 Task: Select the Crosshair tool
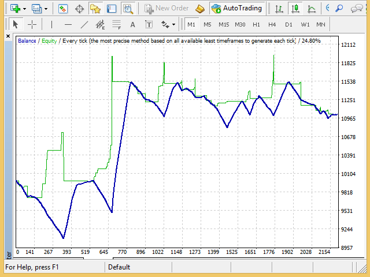click(x=32, y=24)
